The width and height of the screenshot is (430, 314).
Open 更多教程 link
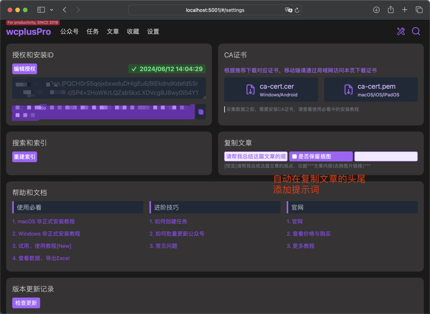pos(301,246)
